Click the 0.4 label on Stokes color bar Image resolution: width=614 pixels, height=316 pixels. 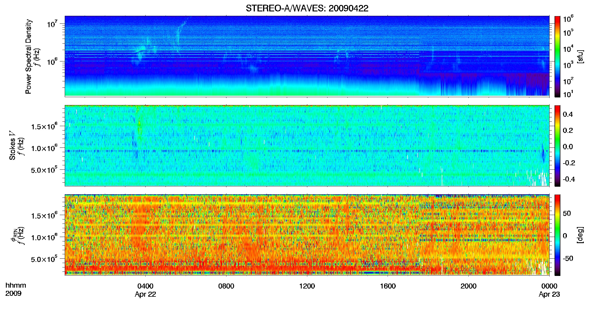568,114
